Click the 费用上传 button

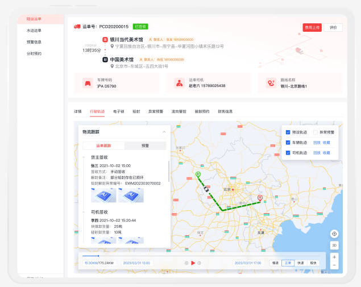tap(312, 27)
